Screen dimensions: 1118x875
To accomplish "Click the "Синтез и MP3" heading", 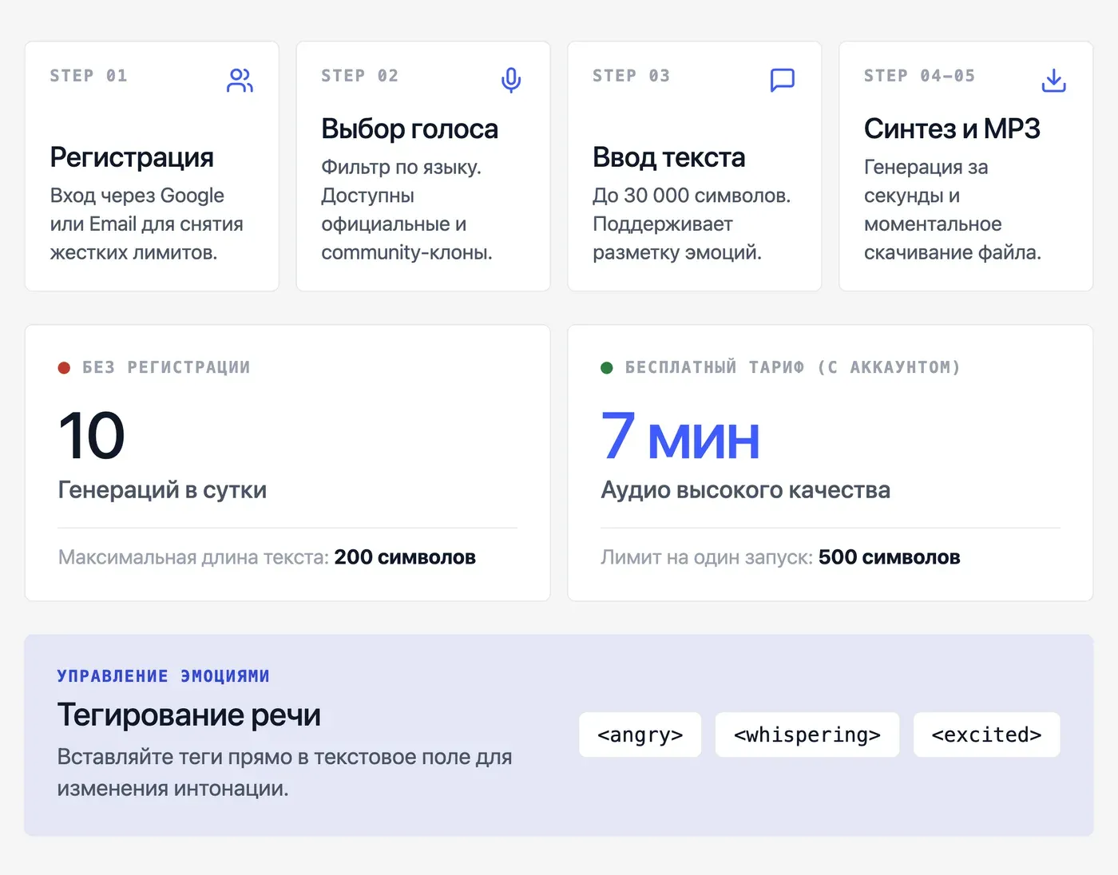I will point(952,129).
